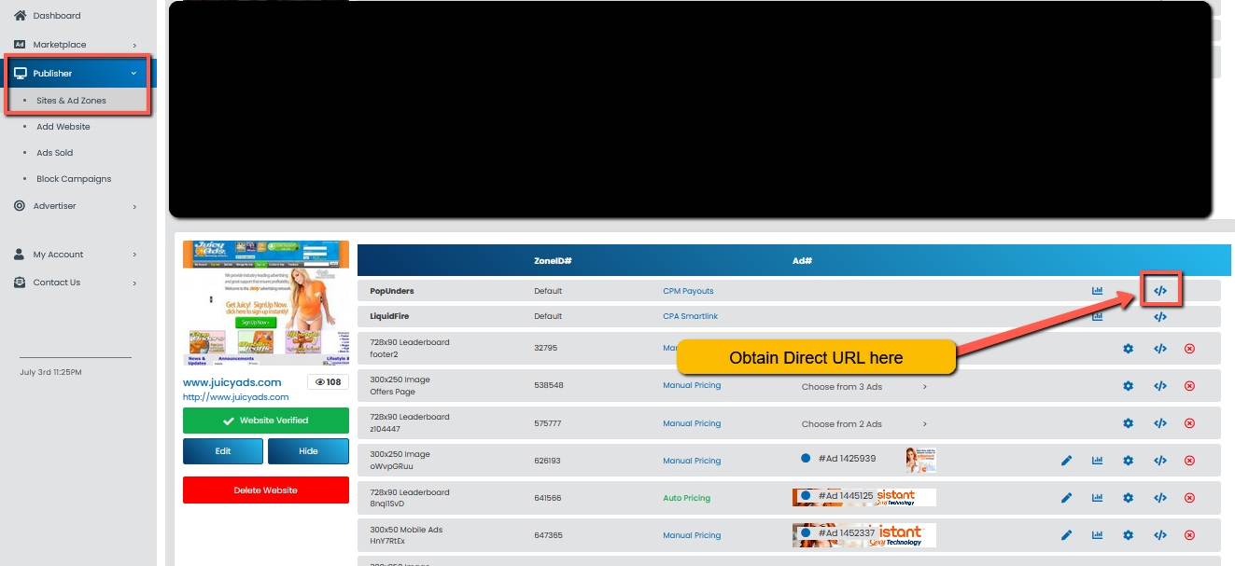This screenshot has height=566, width=1235.
Task: Open Auto Pricing for zone 641566
Action: pyautogui.click(x=686, y=498)
